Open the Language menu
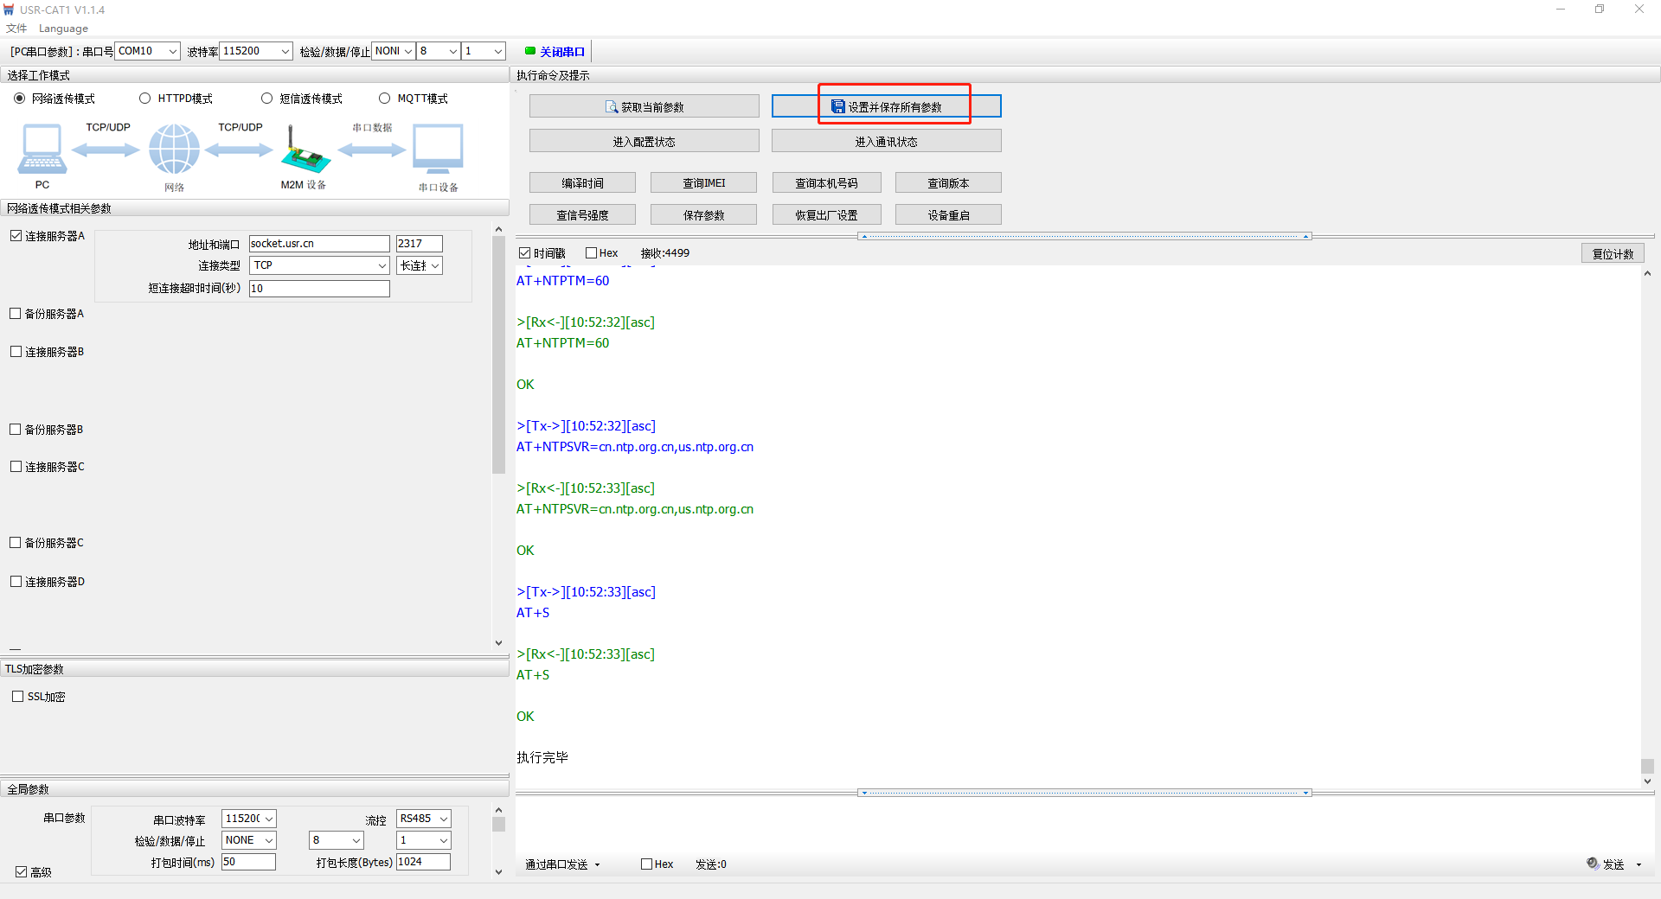The height and width of the screenshot is (899, 1661). pyautogui.click(x=63, y=29)
